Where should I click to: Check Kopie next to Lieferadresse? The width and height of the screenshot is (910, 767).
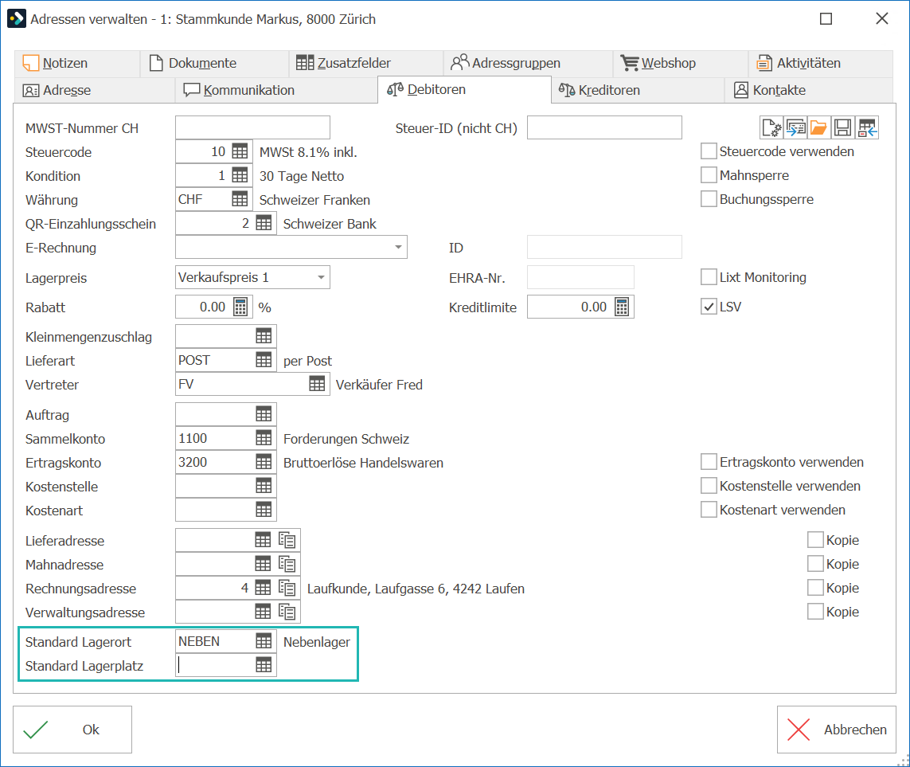pyautogui.click(x=815, y=540)
